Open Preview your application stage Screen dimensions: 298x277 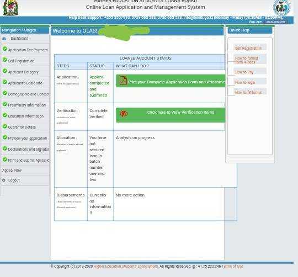tap(28, 138)
